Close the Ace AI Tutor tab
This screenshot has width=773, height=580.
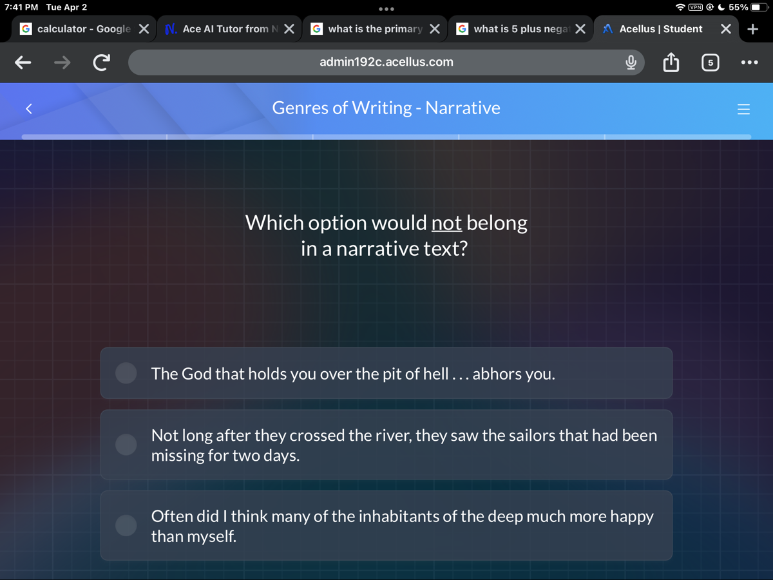click(x=290, y=29)
